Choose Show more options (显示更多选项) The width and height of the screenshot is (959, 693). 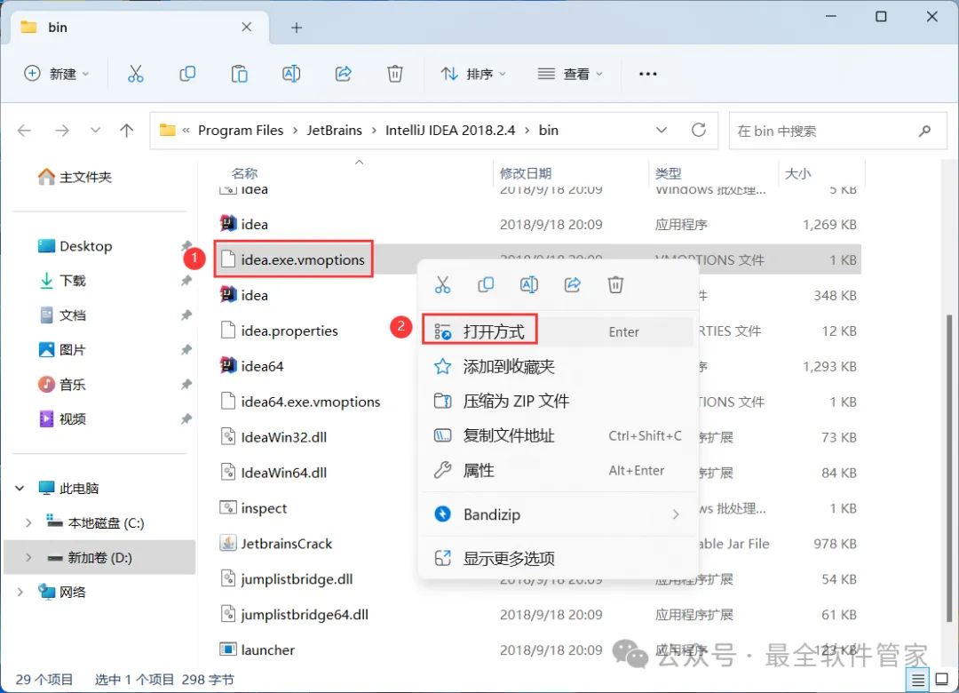pos(558,558)
